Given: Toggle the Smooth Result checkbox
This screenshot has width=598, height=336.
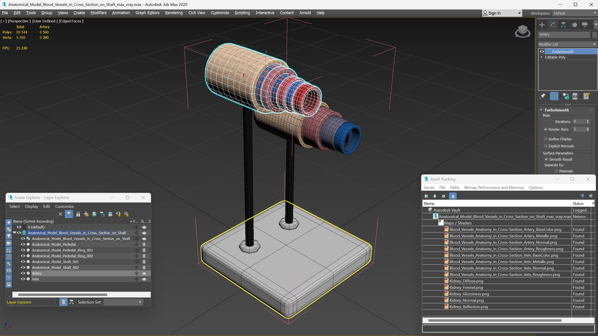Looking at the screenshot, I should point(546,159).
